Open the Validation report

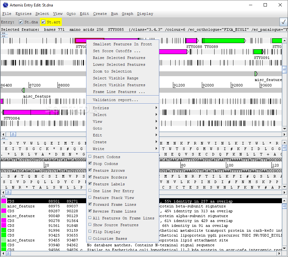coord(123,100)
